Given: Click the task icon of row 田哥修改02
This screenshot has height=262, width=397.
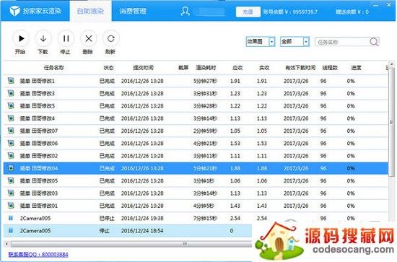Looking at the screenshot, I should coord(11,155).
